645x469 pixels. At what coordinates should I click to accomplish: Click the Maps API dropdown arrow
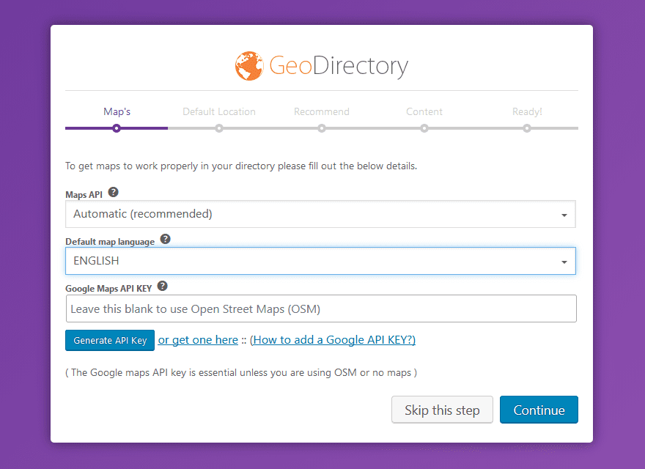click(564, 214)
